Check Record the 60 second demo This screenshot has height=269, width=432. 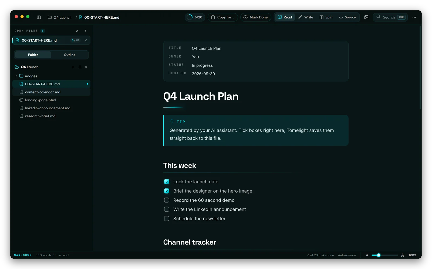coord(167,200)
